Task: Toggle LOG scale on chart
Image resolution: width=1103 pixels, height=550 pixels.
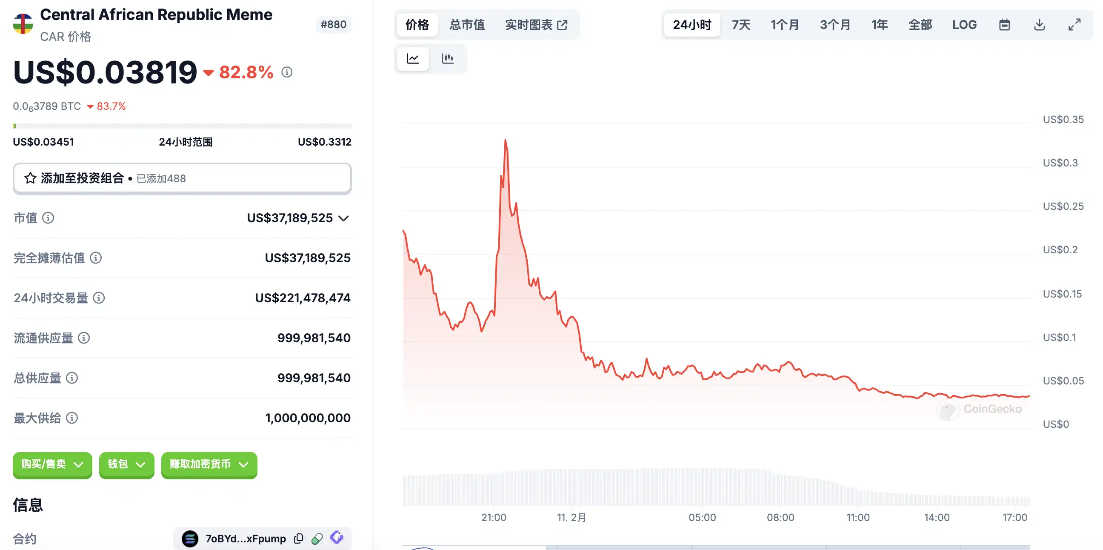Action: (964, 25)
